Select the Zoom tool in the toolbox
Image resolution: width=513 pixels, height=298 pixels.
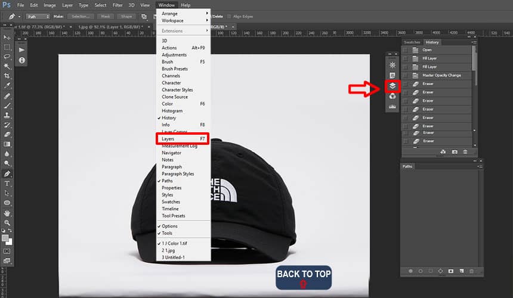pos(7,223)
